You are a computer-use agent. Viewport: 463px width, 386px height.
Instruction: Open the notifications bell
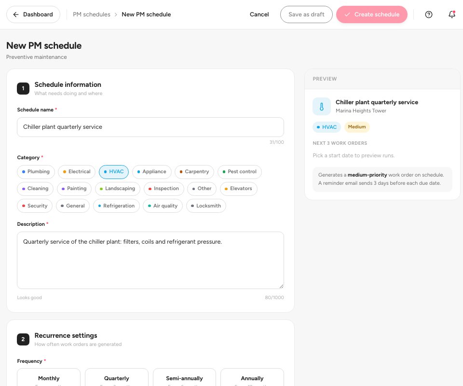[x=452, y=14]
